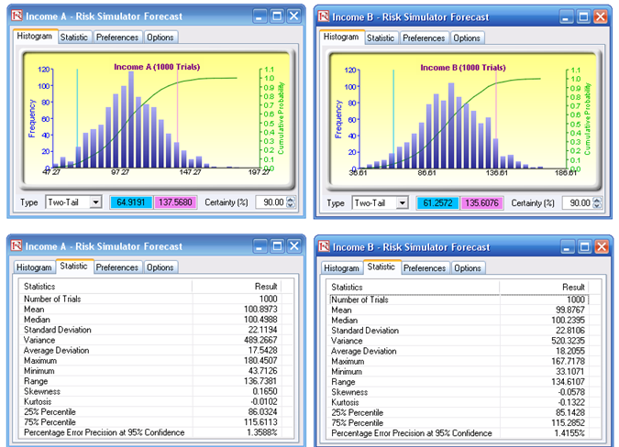Select Histogram tab in top Income B window
This screenshot has width=619, height=447.
click(x=341, y=37)
